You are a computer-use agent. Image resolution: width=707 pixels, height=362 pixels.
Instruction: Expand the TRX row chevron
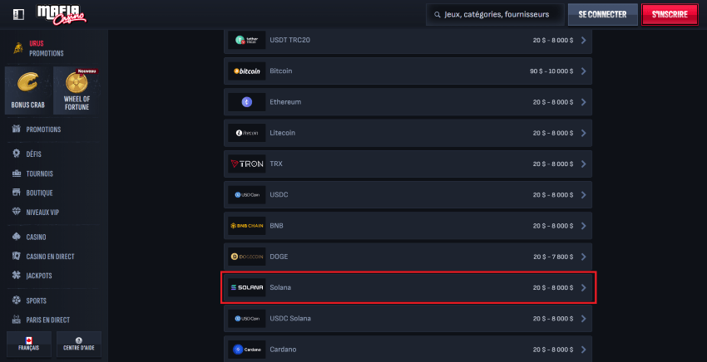click(583, 164)
